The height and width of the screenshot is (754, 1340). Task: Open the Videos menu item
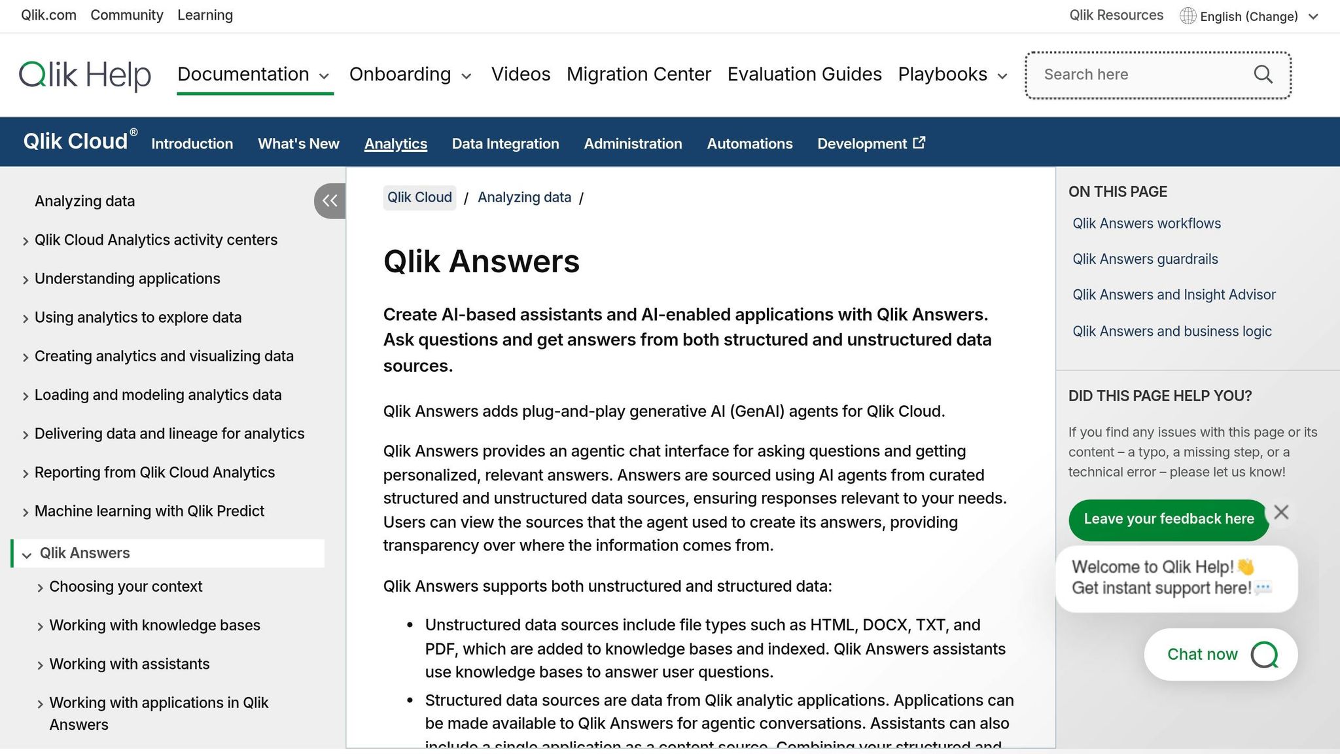point(521,75)
